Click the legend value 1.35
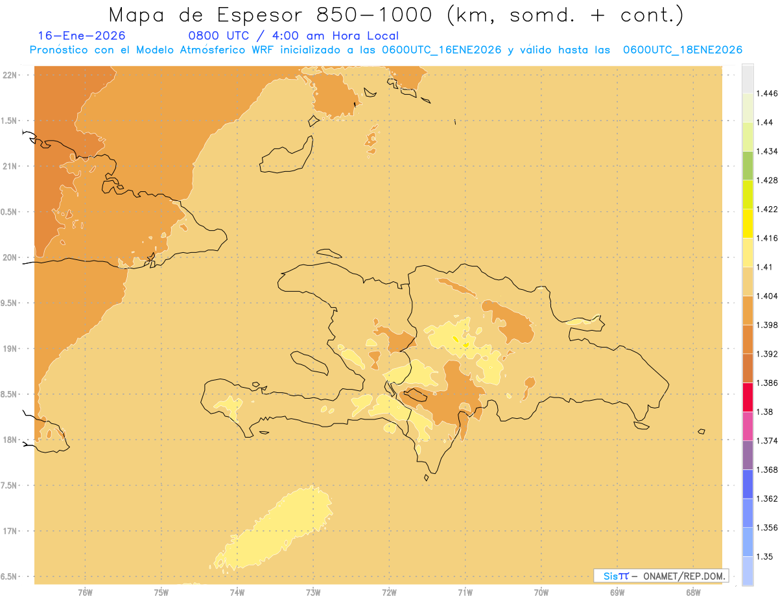 coord(765,556)
